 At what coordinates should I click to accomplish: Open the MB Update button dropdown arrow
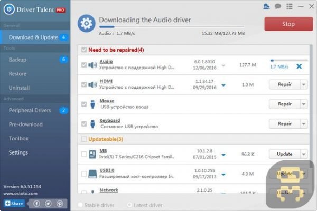(x=304, y=154)
